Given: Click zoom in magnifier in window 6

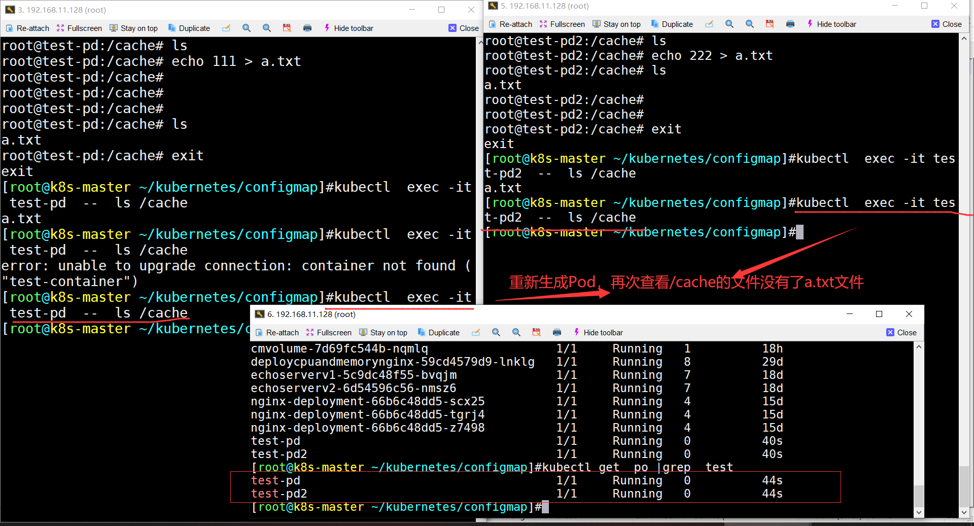Looking at the screenshot, I should [x=496, y=333].
